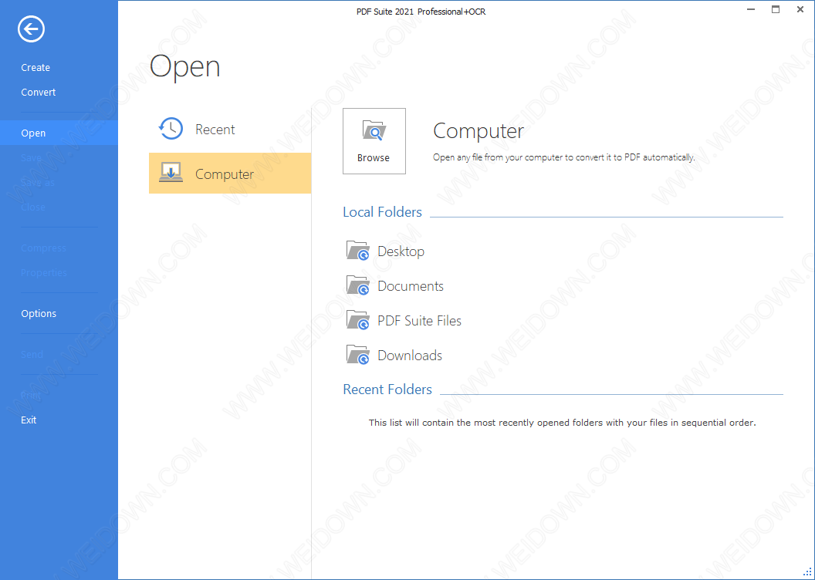Image resolution: width=815 pixels, height=580 pixels.
Task: Click the Documents folder icon
Action: (x=357, y=285)
